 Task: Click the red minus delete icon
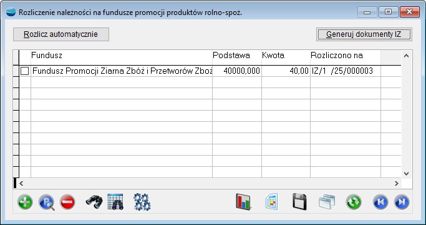tap(67, 202)
